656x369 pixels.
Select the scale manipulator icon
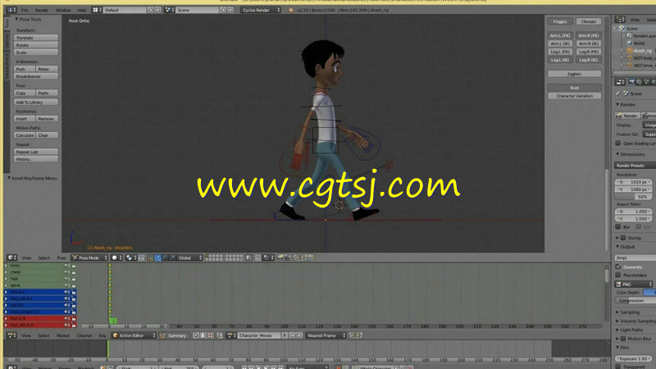pos(173,257)
